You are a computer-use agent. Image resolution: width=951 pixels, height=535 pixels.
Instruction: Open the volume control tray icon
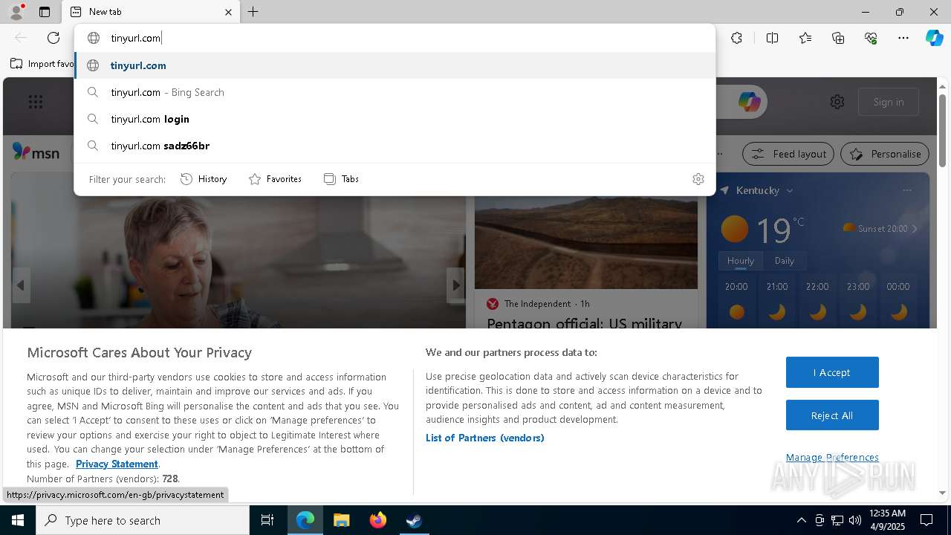coord(855,520)
